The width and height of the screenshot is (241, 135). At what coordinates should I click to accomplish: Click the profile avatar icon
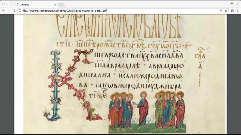pos(232,4)
